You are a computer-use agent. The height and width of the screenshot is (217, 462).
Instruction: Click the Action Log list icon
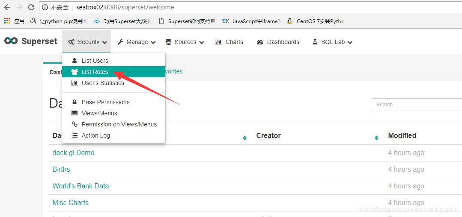click(x=75, y=135)
